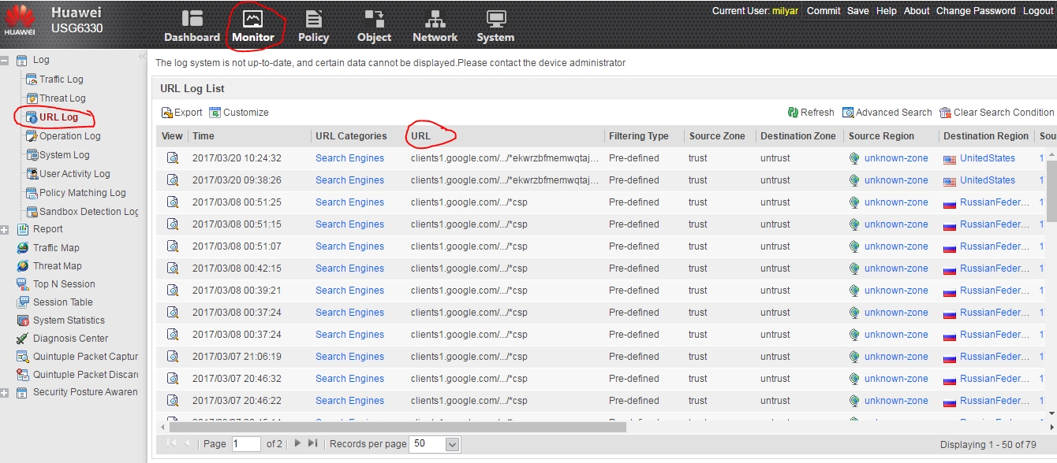Click Change Password
The height and width of the screenshot is (463, 1057).
click(976, 11)
